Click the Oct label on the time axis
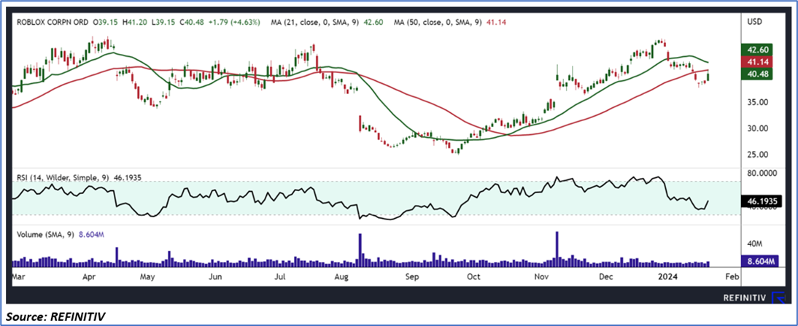Screen dimensions: 798x326 pos(474,276)
